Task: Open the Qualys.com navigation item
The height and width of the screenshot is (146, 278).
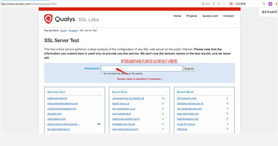Action: [210, 16]
